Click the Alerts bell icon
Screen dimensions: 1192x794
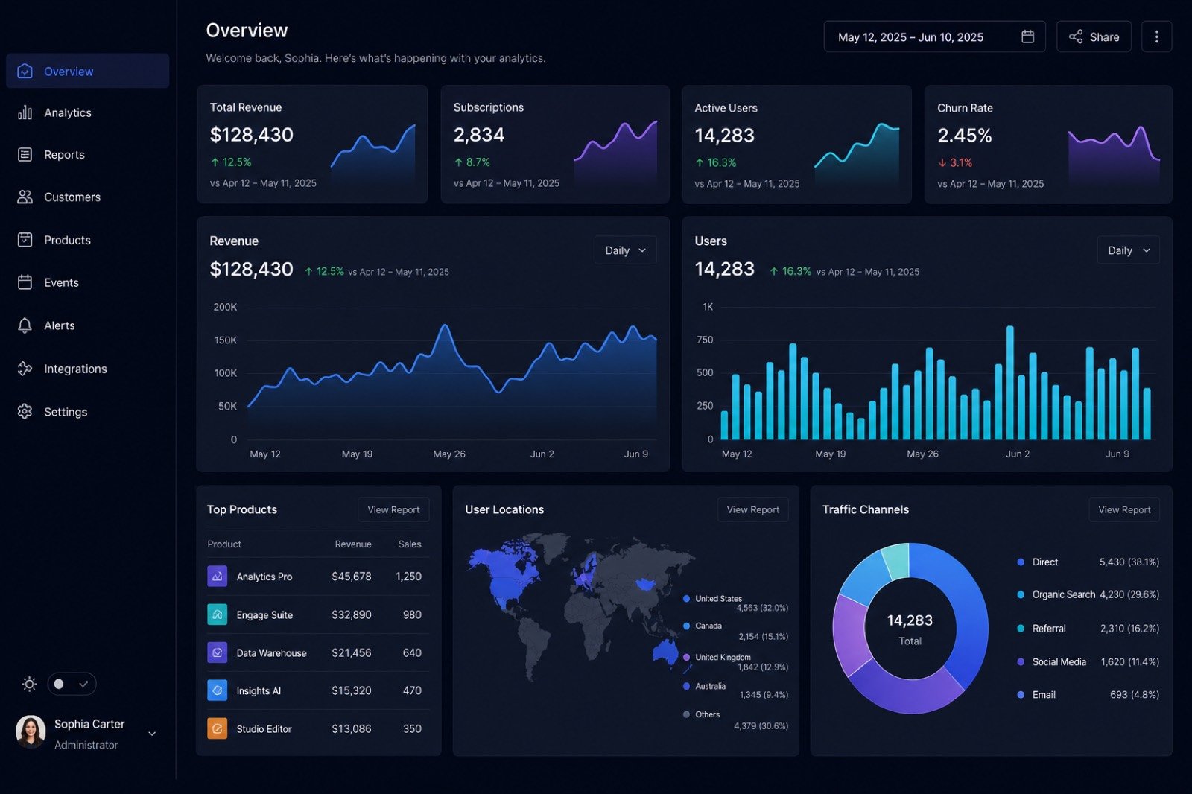coord(25,325)
